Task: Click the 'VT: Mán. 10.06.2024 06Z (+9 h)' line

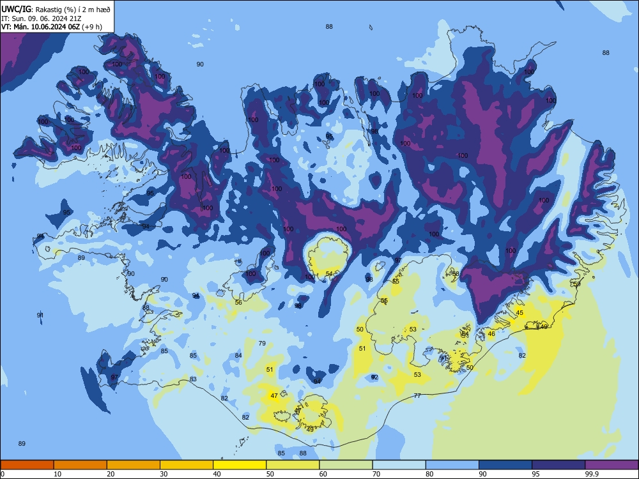Action: 52,27
